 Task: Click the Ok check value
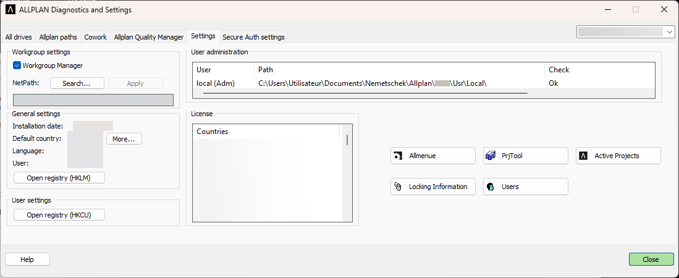click(553, 83)
